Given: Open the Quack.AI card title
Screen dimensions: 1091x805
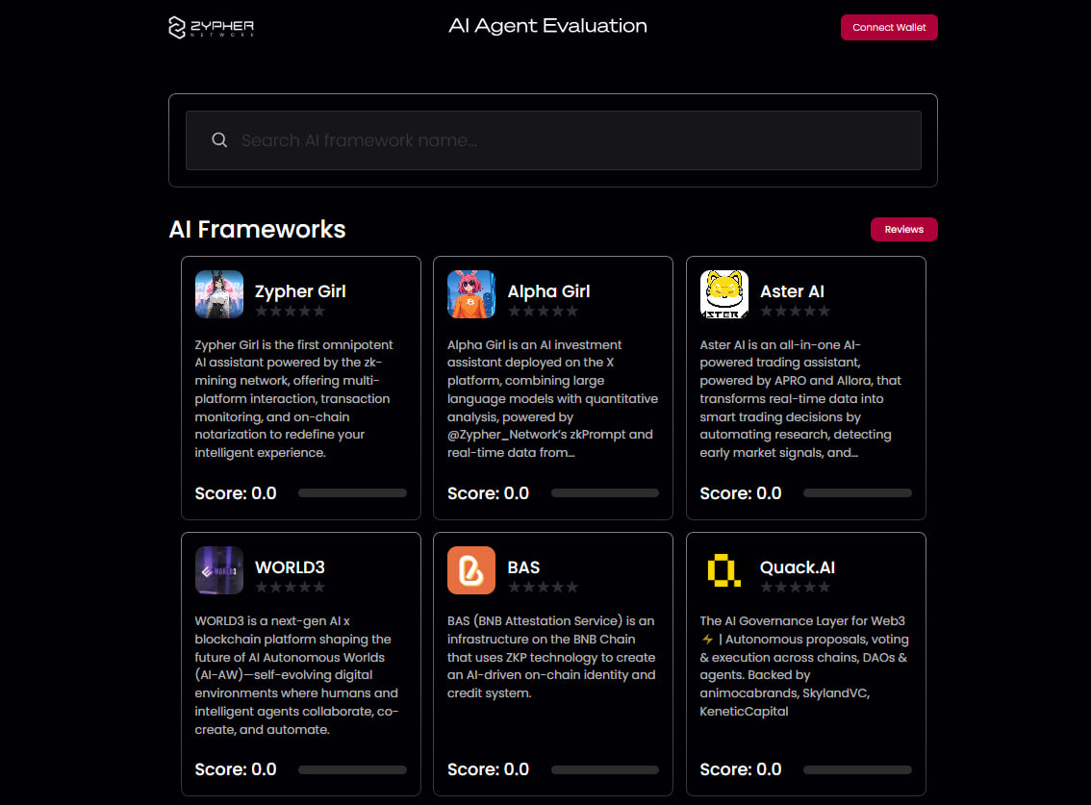Looking at the screenshot, I should tap(798, 567).
